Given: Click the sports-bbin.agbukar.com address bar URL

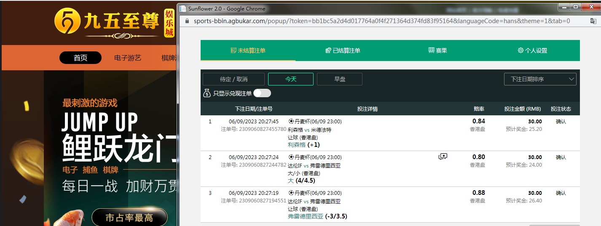Looking at the screenshot, I should [382, 21].
